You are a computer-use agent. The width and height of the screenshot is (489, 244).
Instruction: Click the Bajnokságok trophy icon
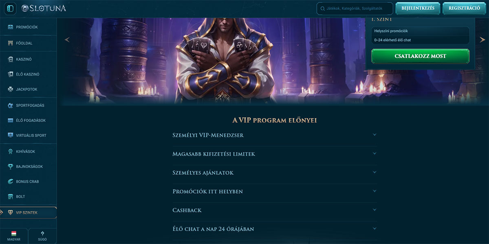pyautogui.click(x=11, y=167)
